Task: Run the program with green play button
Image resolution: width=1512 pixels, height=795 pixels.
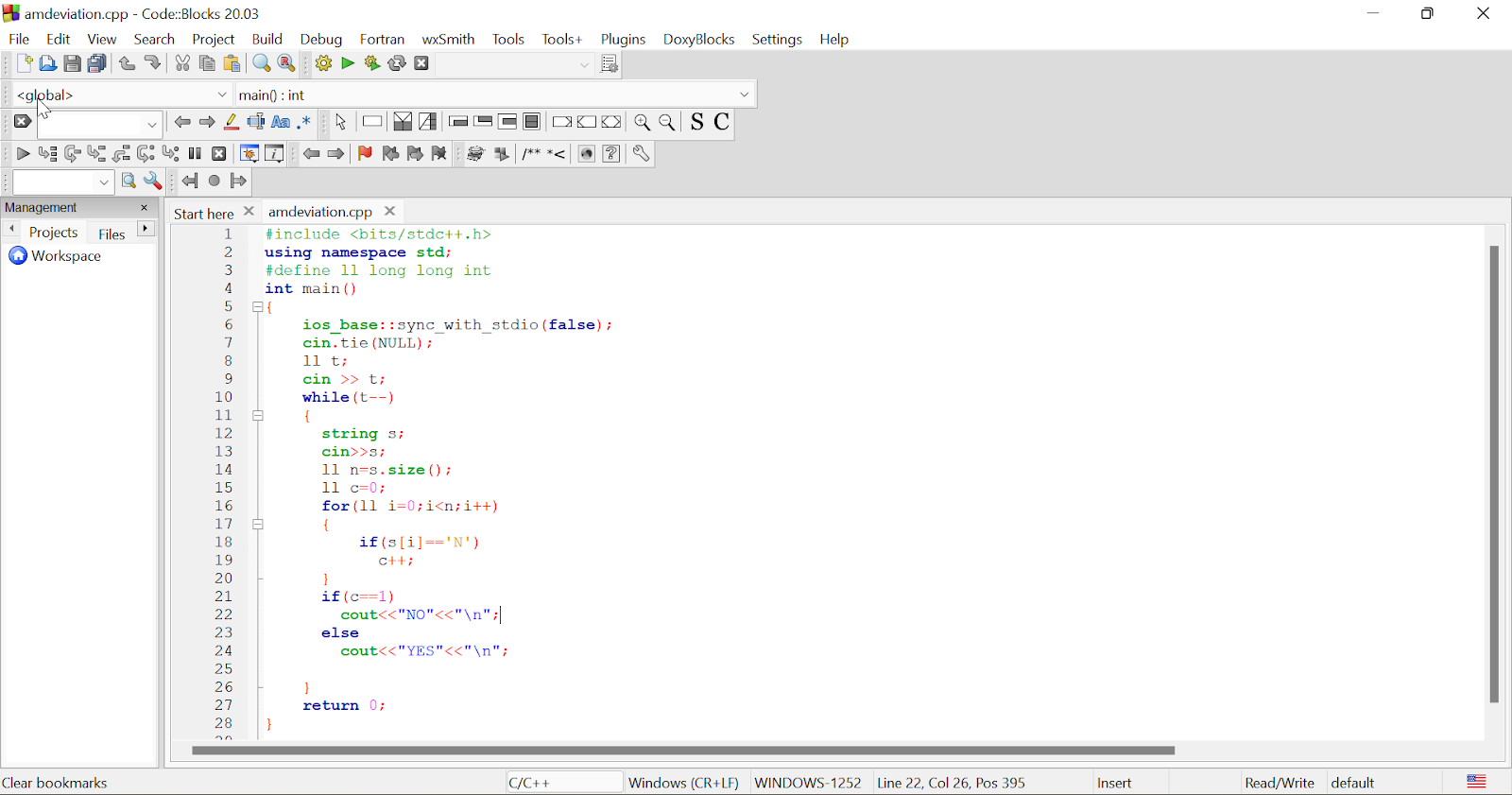Action: (x=348, y=64)
